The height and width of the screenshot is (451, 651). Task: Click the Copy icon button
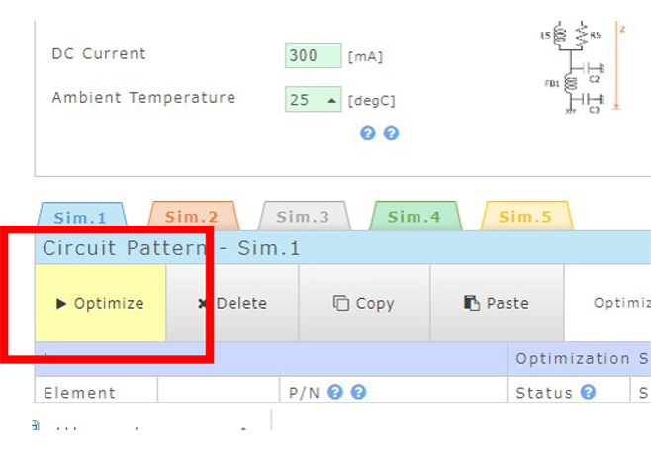[363, 304]
